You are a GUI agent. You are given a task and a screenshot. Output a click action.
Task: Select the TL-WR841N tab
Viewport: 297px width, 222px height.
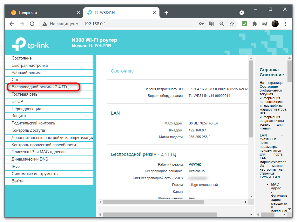[x=121, y=13]
